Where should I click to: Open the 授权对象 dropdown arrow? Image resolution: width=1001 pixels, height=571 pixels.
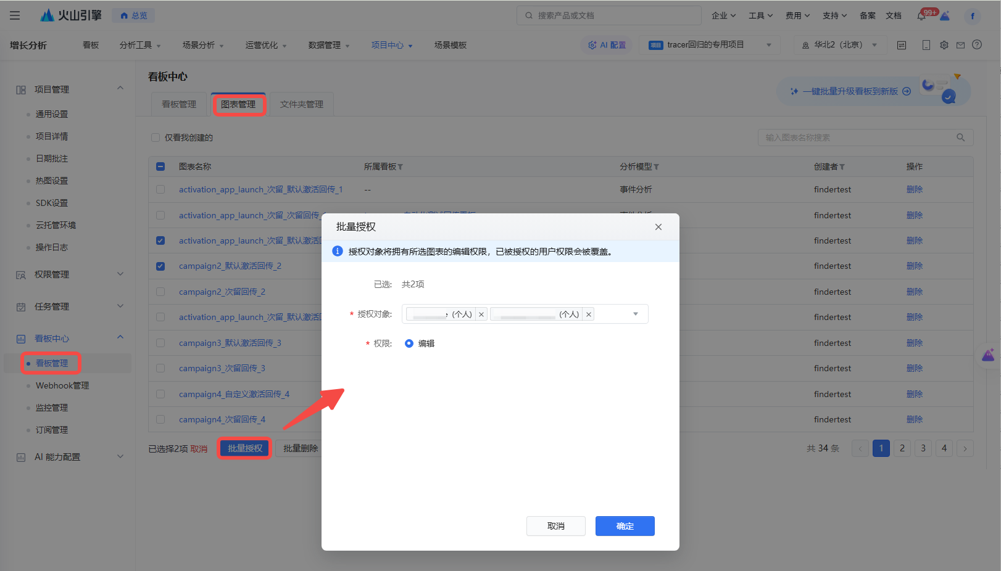(x=636, y=314)
